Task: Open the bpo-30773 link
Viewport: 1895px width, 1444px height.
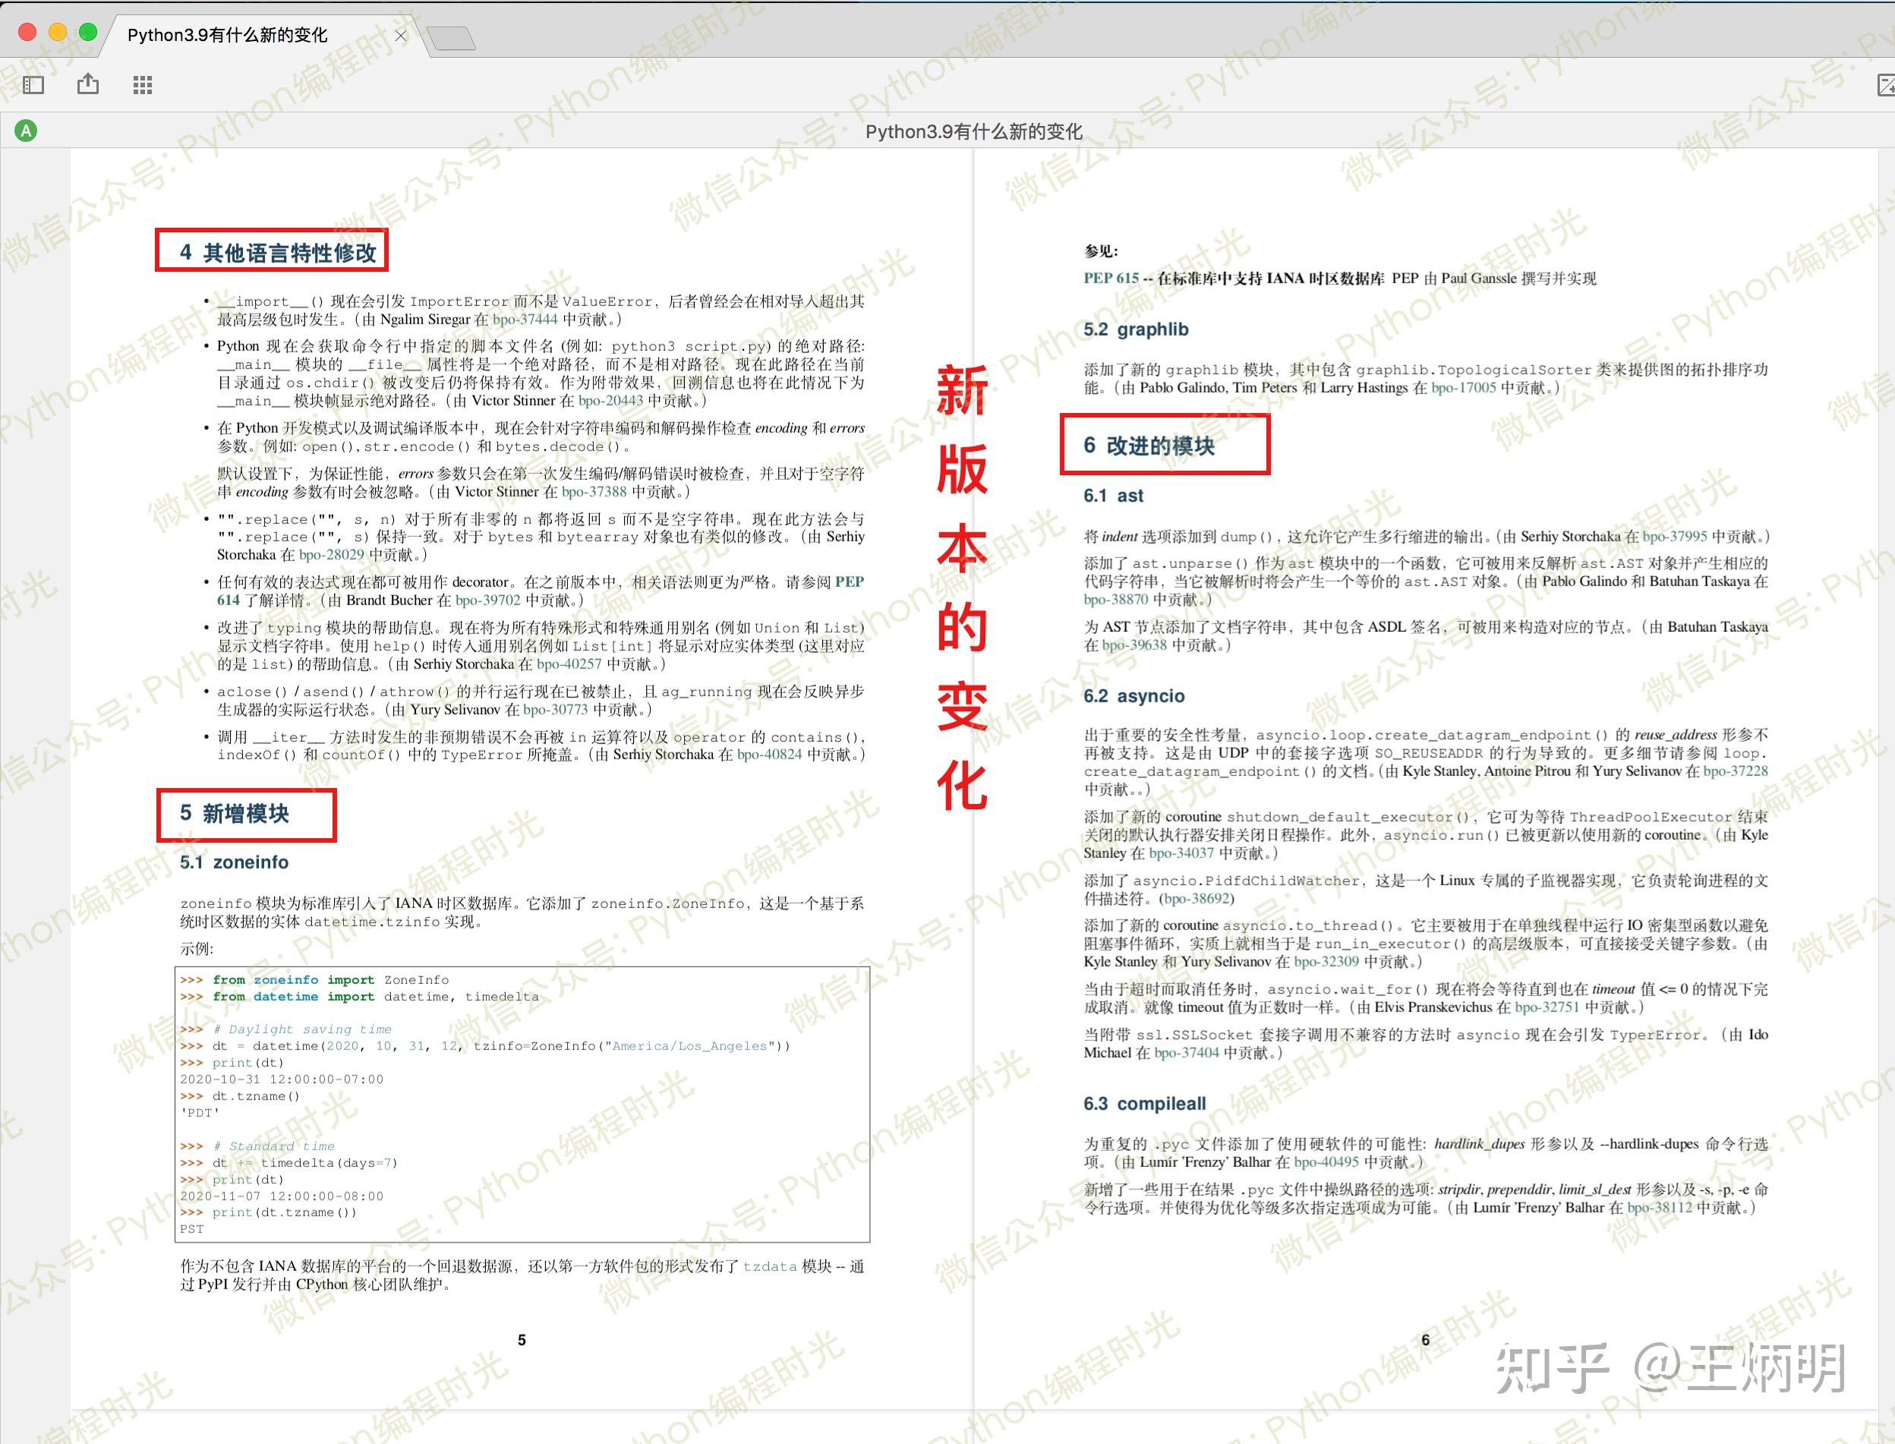Action: (x=557, y=709)
